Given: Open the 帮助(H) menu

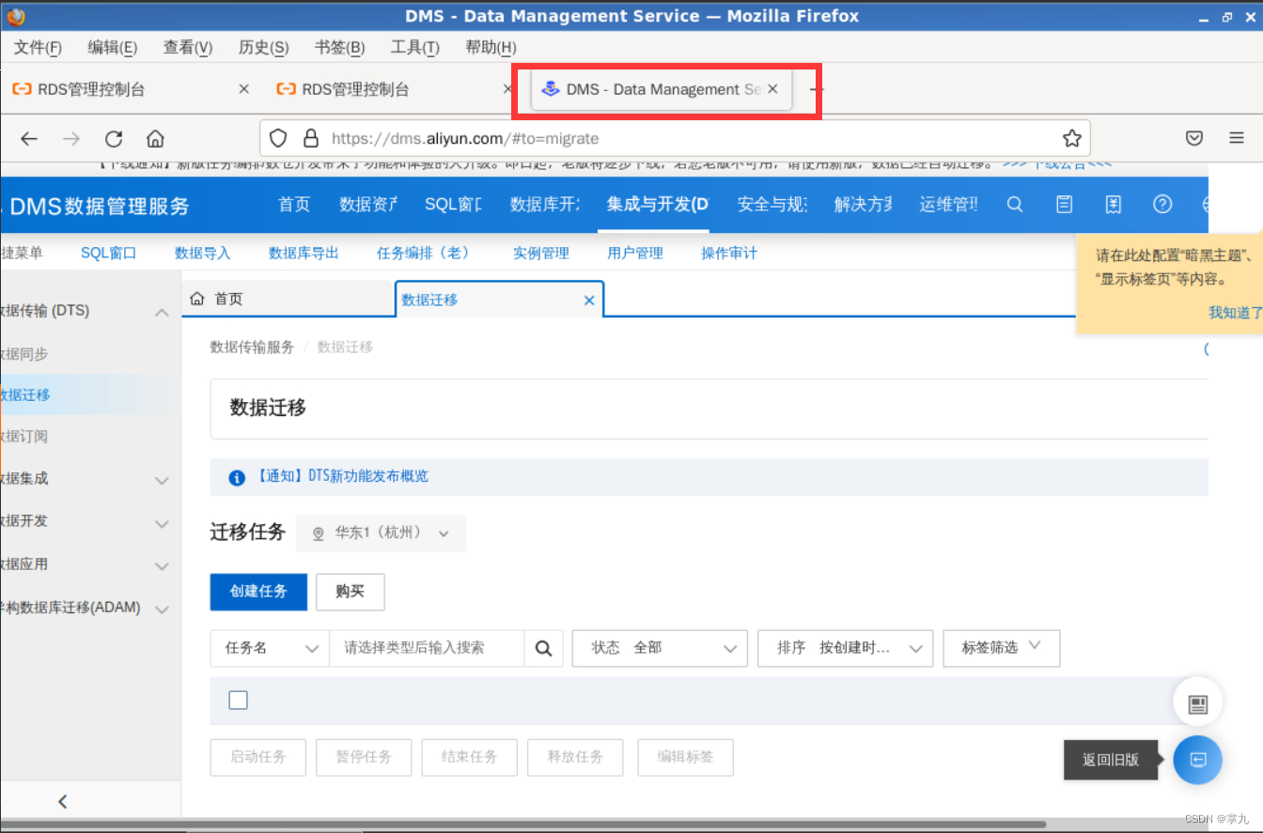Looking at the screenshot, I should (x=491, y=47).
